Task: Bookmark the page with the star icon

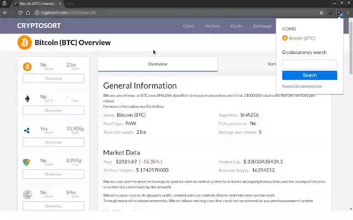Action: click(x=321, y=13)
